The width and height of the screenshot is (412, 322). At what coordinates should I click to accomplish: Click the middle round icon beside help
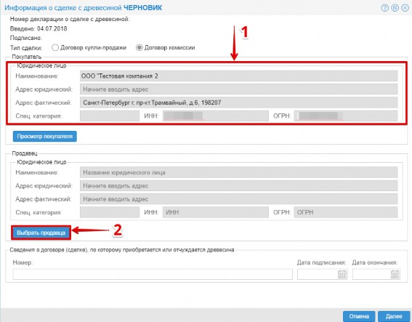pos(395,7)
